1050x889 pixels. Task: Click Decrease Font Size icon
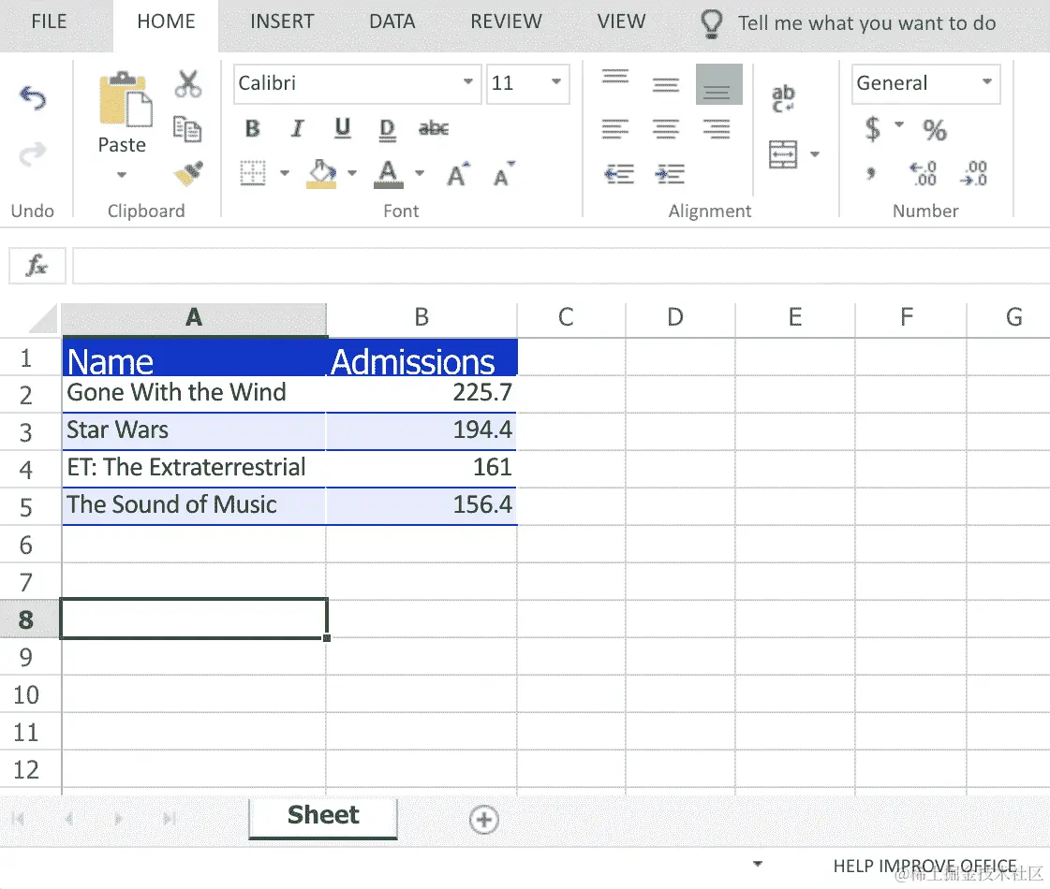[504, 174]
